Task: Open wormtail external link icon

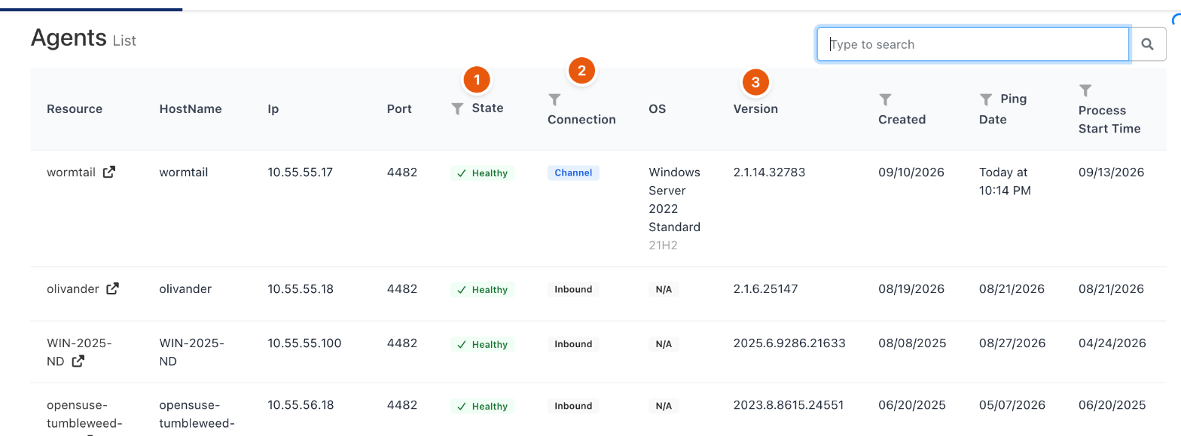Action: (109, 172)
